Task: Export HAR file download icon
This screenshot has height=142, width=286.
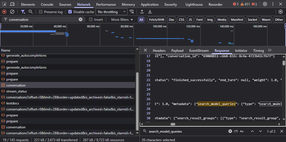Action: (150, 12)
